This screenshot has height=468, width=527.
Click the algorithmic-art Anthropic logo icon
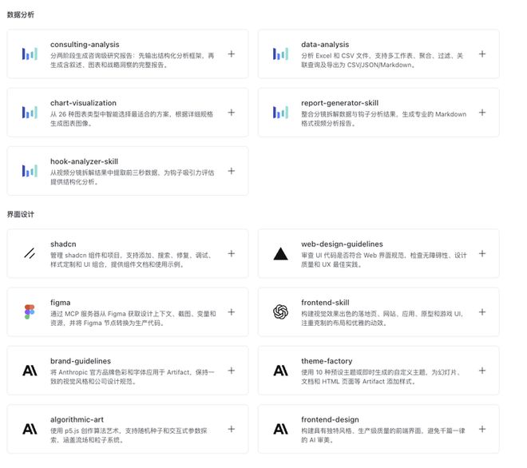pos(30,429)
